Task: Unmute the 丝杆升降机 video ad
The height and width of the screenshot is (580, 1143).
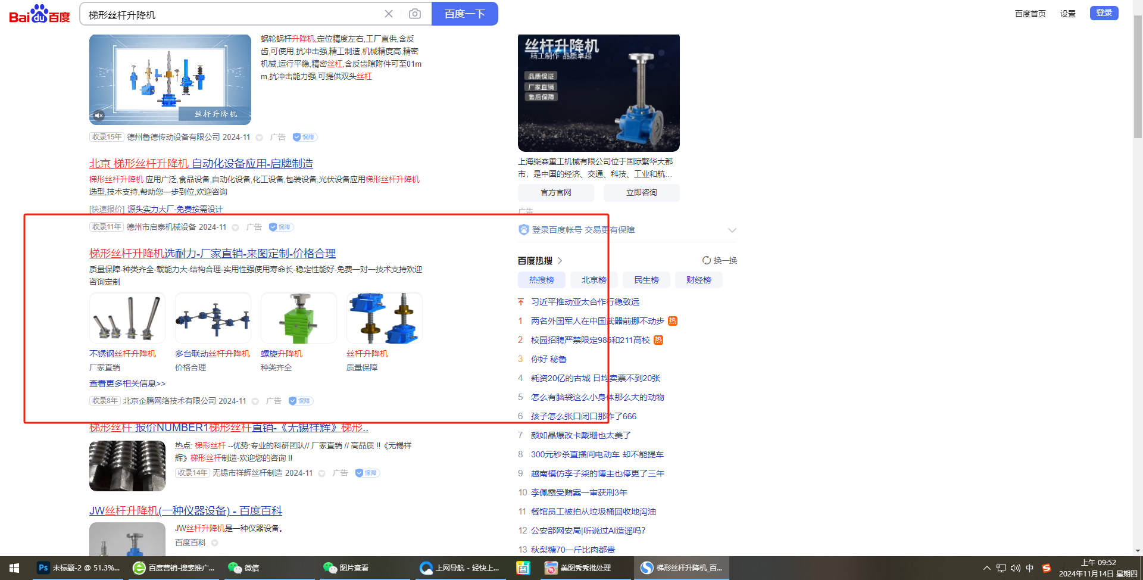Action: [99, 116]
